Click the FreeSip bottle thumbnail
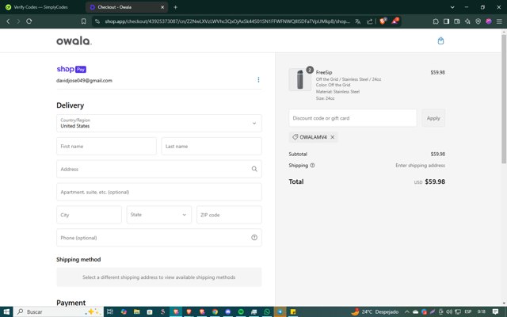 (299, 79)
